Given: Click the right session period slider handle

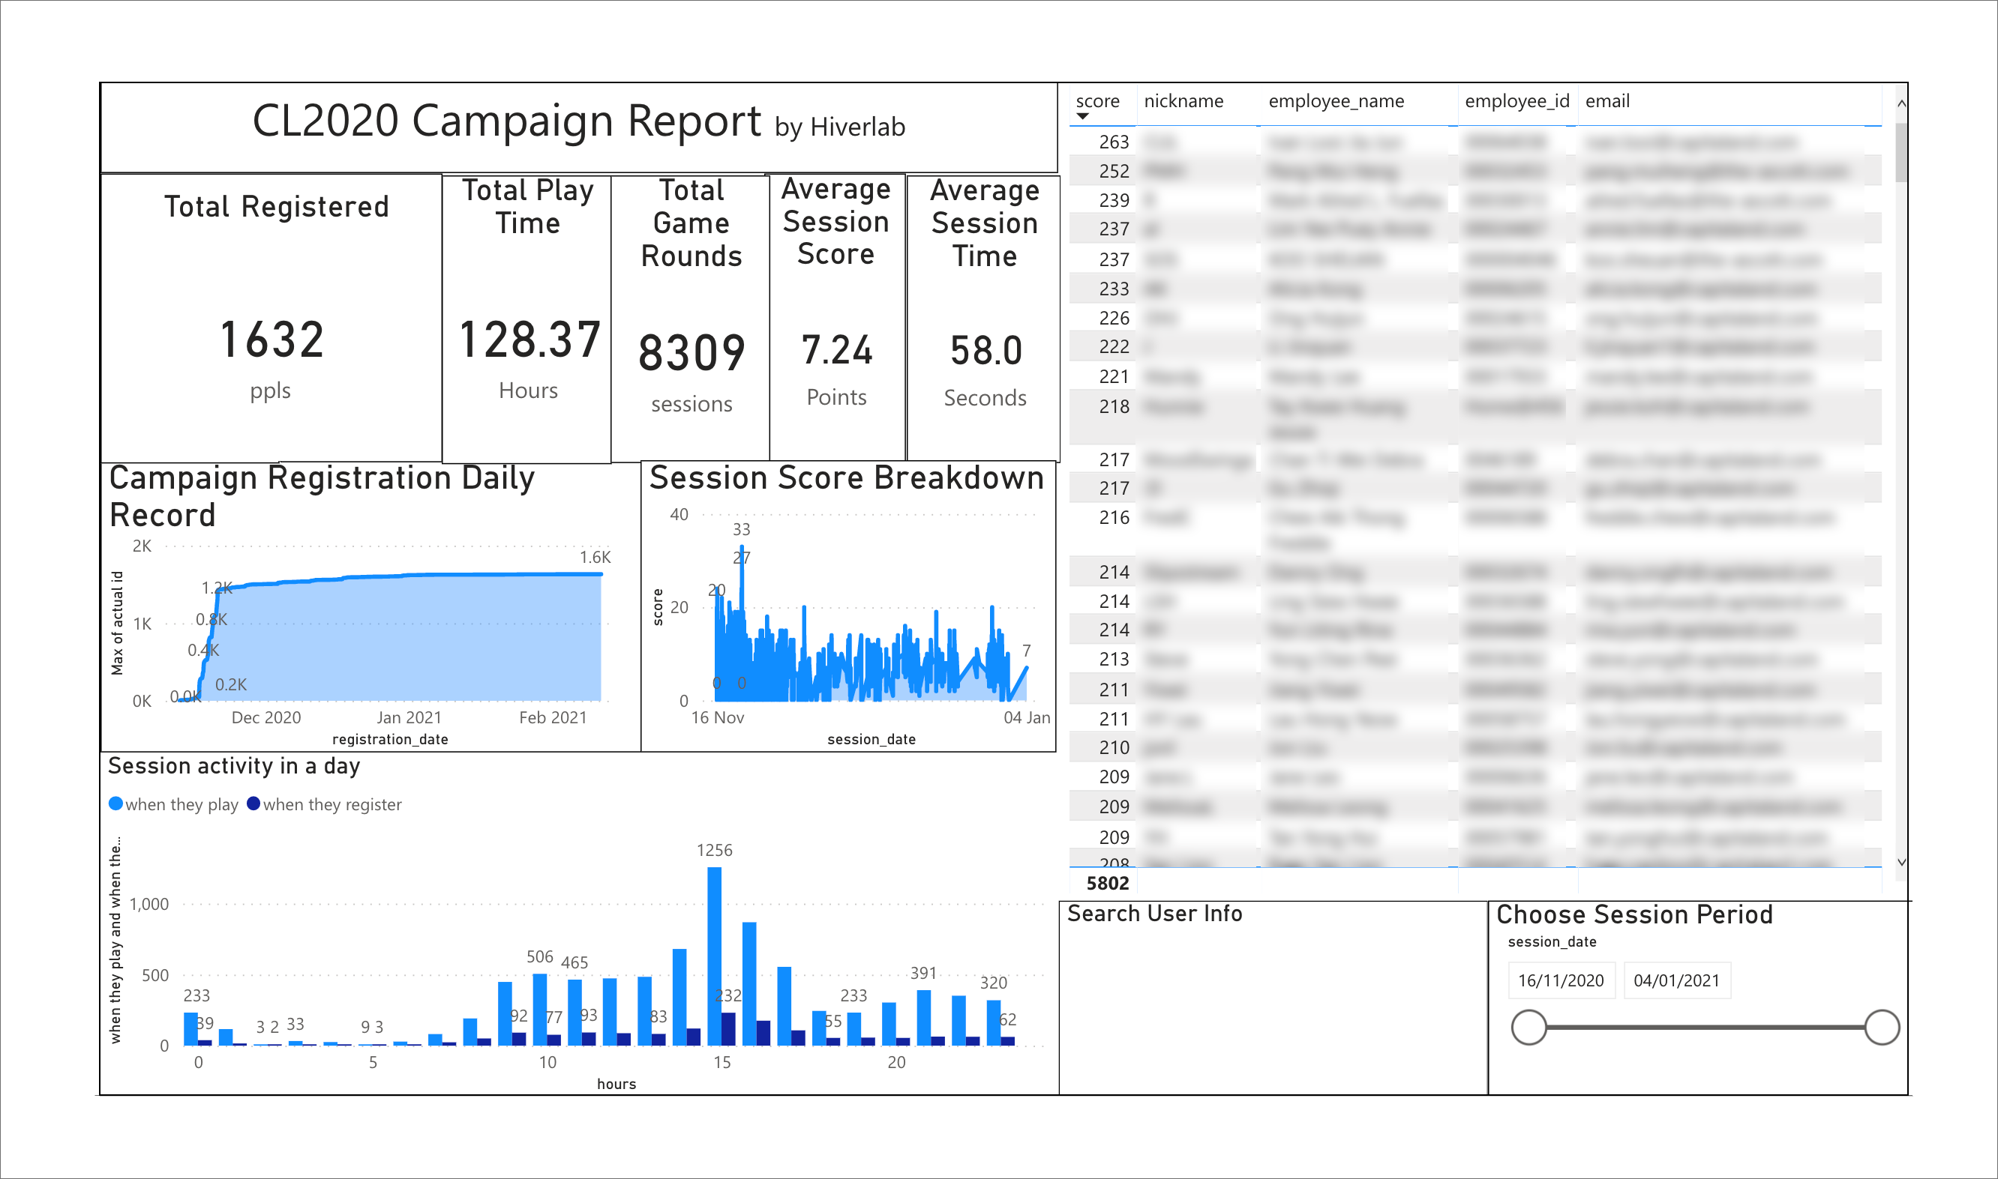Looking at the screenshot, I should tap(1881, 1028).
